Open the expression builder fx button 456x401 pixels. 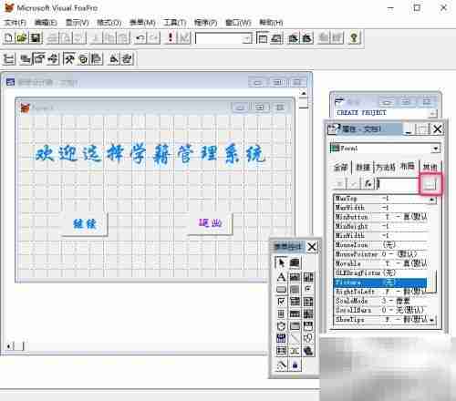368,184
